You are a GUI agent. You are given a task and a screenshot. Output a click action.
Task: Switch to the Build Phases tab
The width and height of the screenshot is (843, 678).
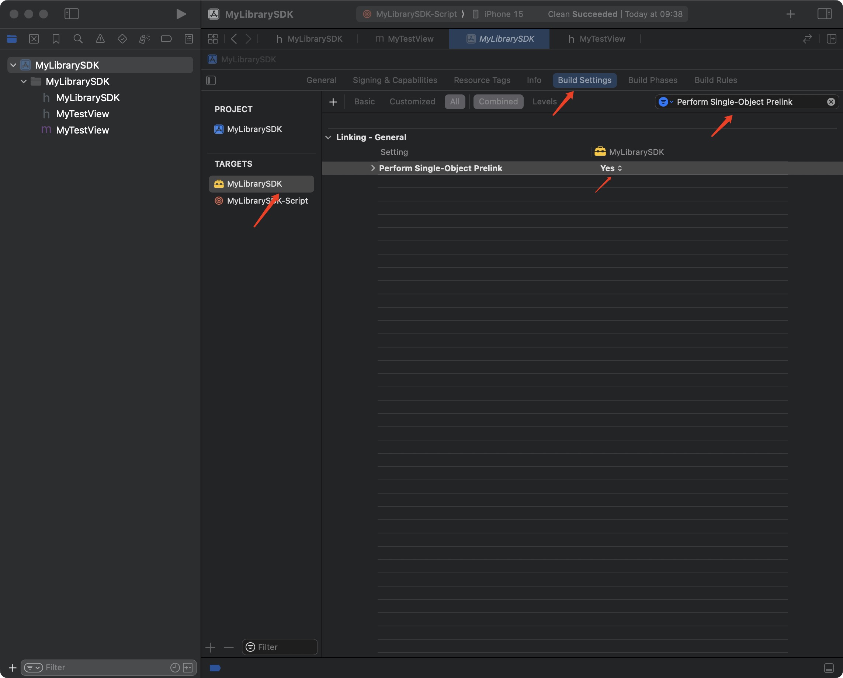(x=652, y=80)
